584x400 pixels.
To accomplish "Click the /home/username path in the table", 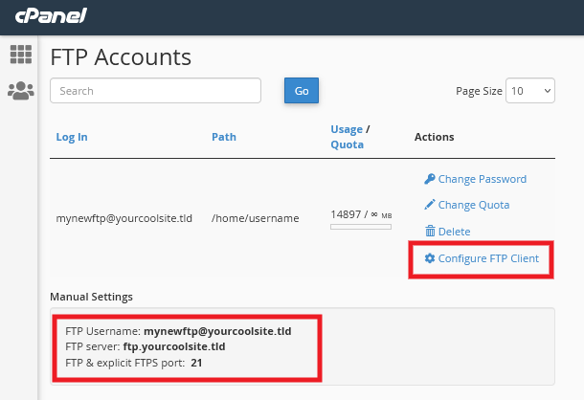I will click(x=255, y=218).
